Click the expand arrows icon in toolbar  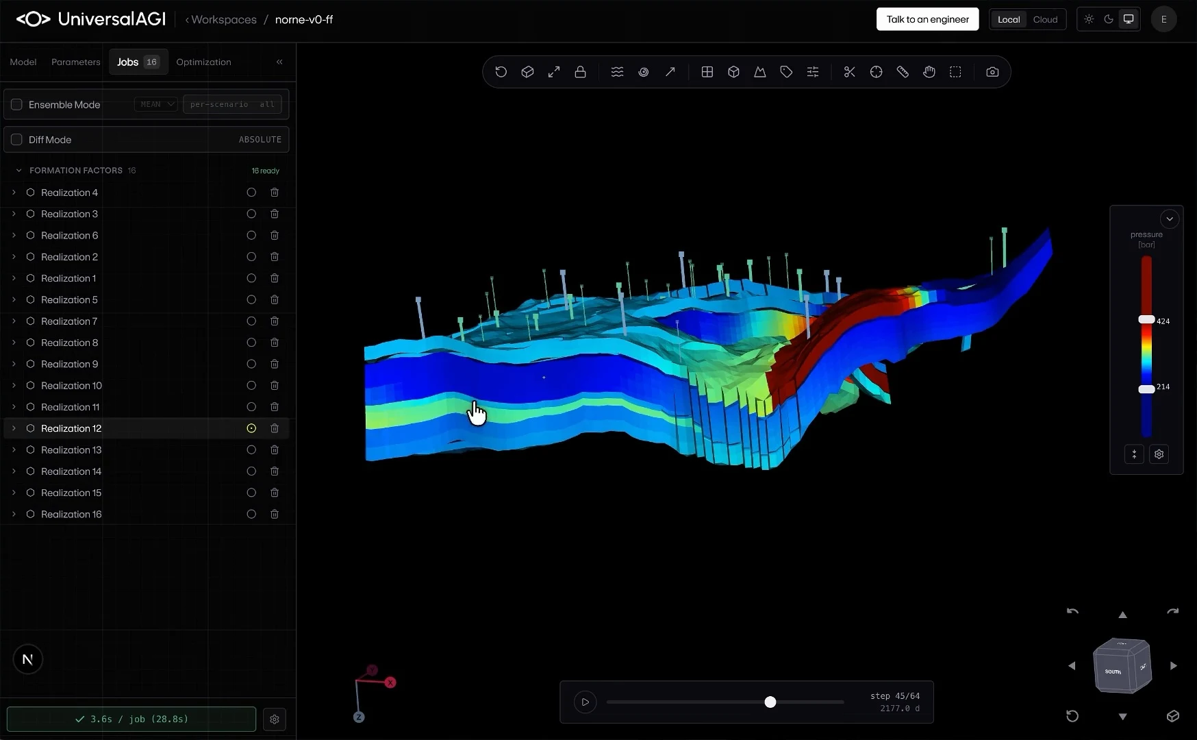click(554, 72)
